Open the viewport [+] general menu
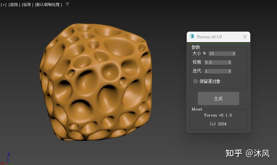The image size is (277, 165). coord(4,5)
